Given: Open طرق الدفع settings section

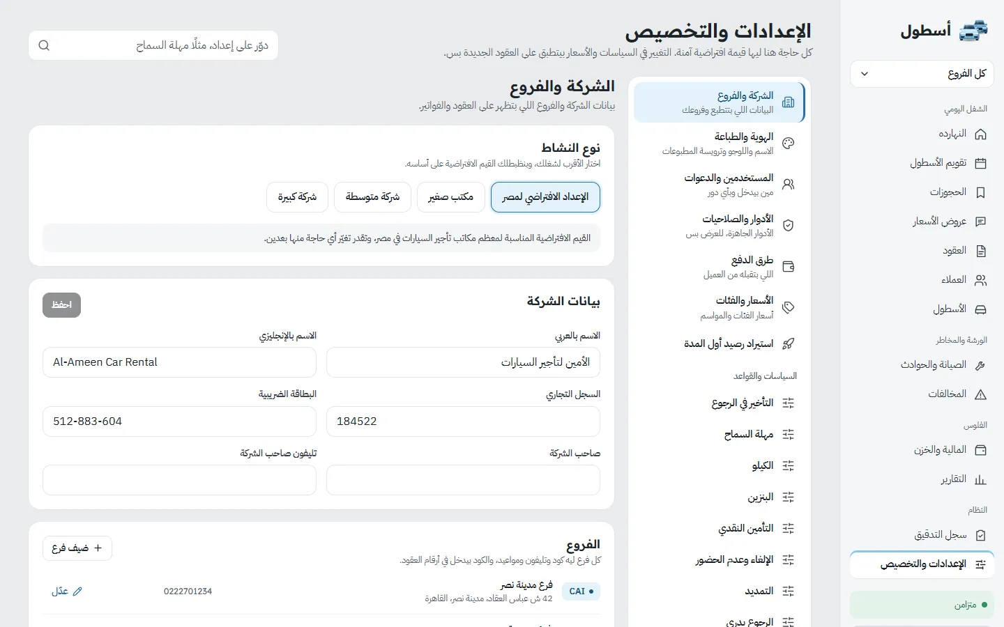Looking at the screenshot, I should coord(719,267).
